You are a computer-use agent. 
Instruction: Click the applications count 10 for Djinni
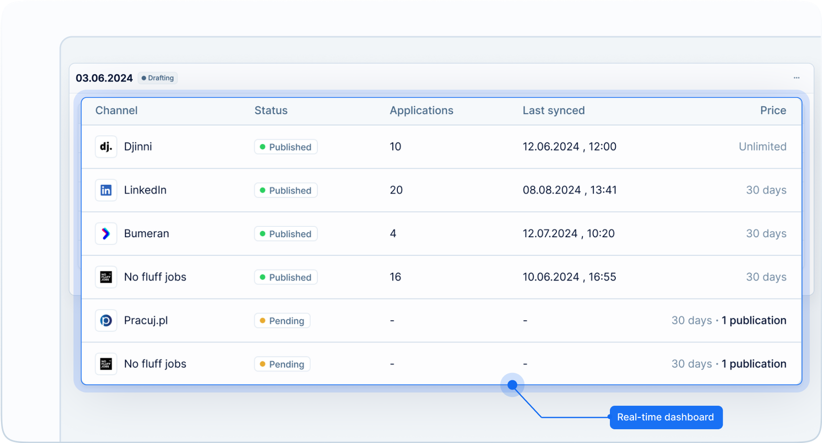395,147
